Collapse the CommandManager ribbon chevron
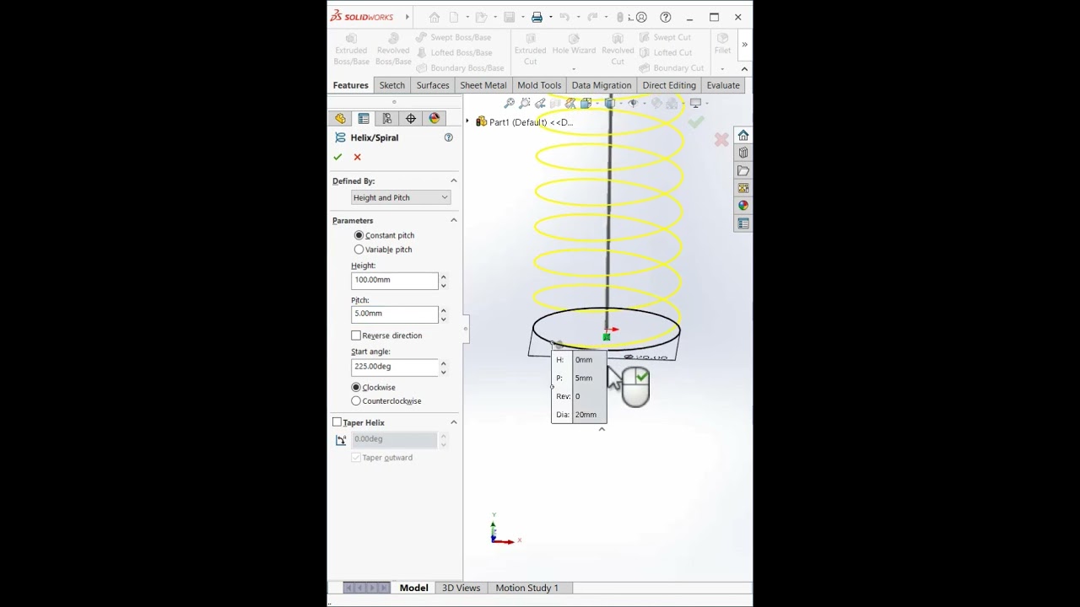 click(744, 68)
